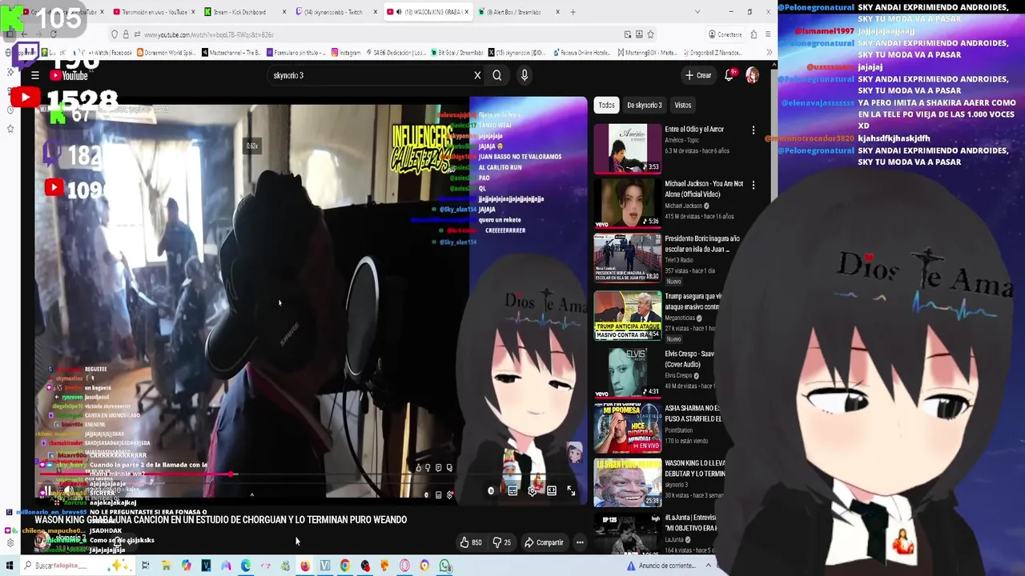Open the browser tab list dropdown
Screen dimensions: 1025x576
(697, 12)
